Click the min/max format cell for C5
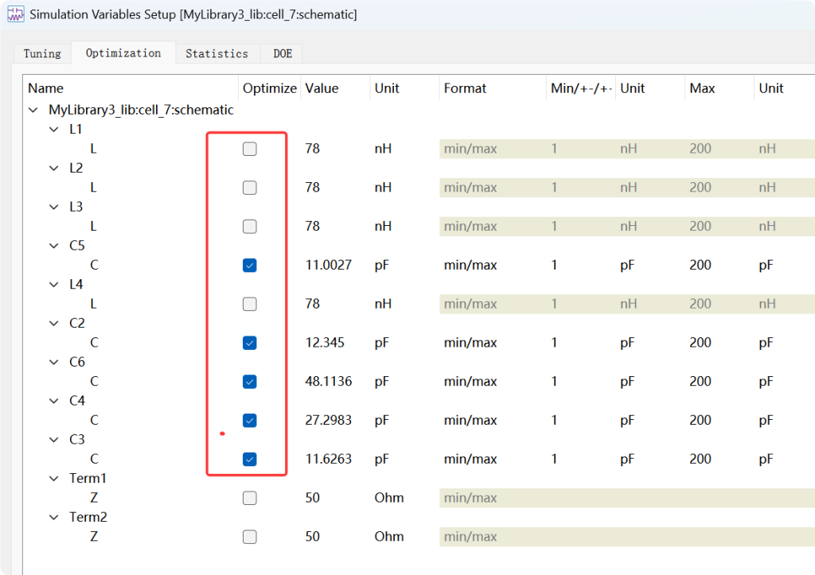815x575 pixels. [x=470, y=266]
